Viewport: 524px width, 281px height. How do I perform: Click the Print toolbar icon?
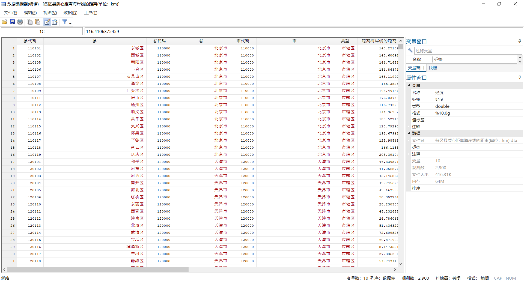[x=20, y=22]
